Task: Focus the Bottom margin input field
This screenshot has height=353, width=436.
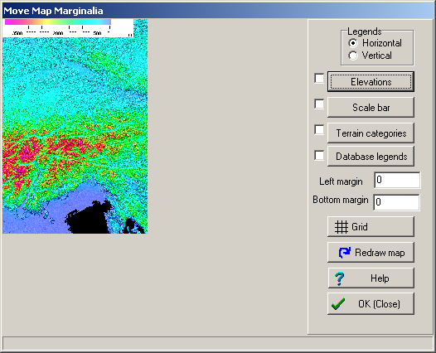Action: pos(396,202)
